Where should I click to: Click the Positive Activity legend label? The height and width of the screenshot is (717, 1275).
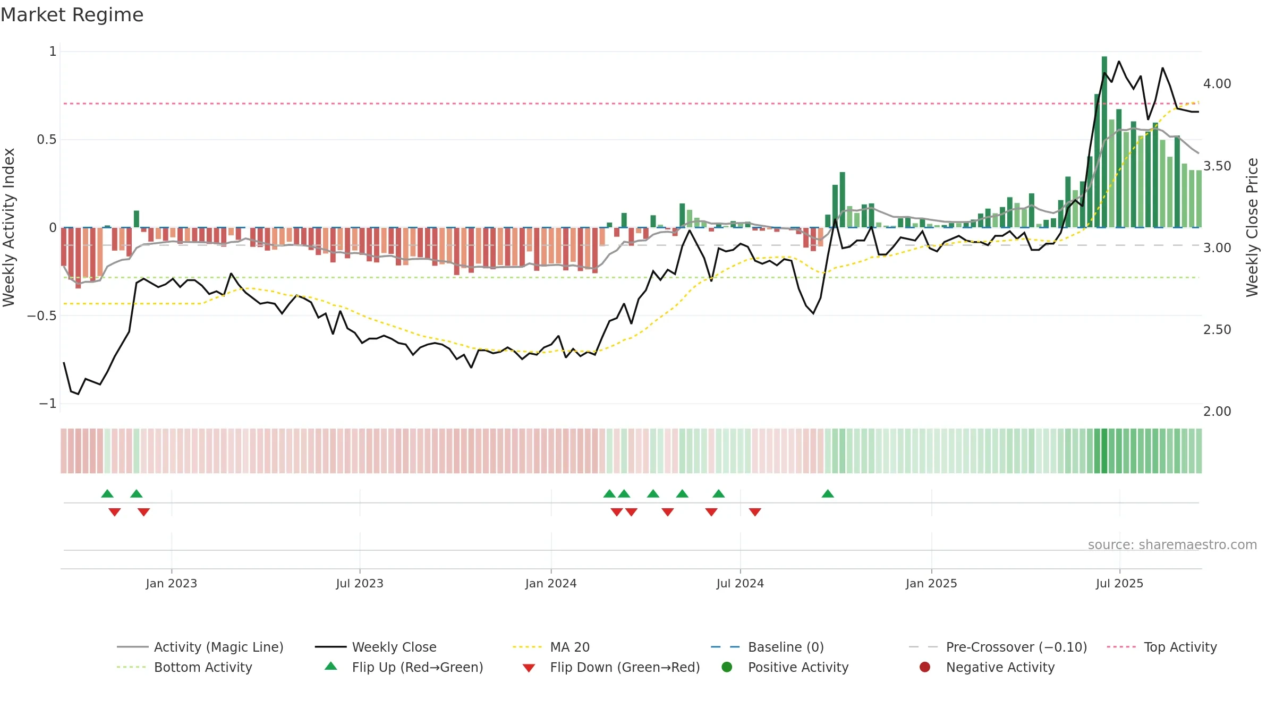798,667
